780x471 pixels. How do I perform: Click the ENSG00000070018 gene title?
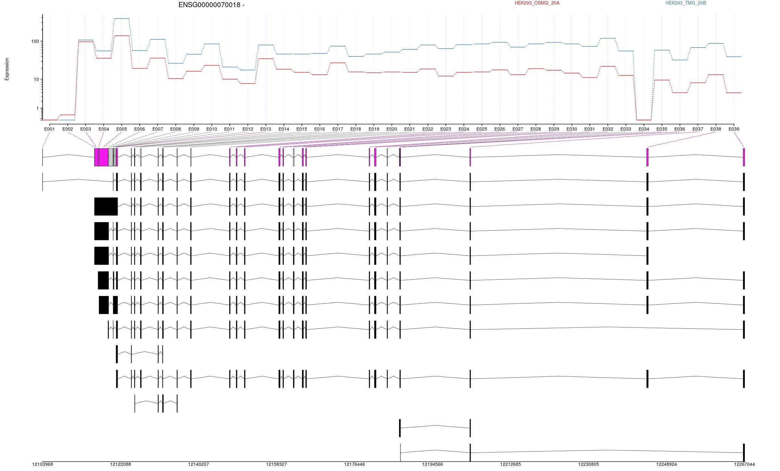pos(211,5)
